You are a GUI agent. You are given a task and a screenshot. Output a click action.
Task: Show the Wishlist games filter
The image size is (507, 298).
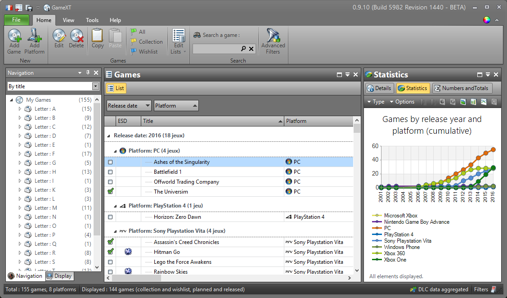tap(144, 52)
